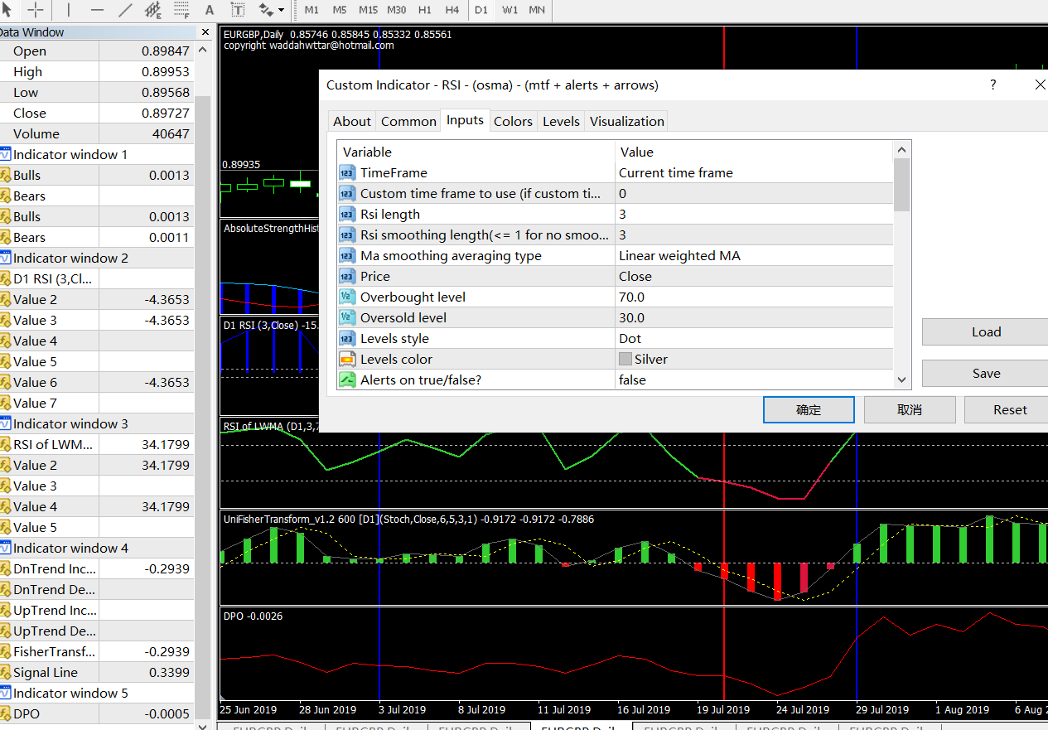Click inputs list scrollbar down arrow
The height and width of the screenshot is (730, 1048).
click(x=902, y=380)
